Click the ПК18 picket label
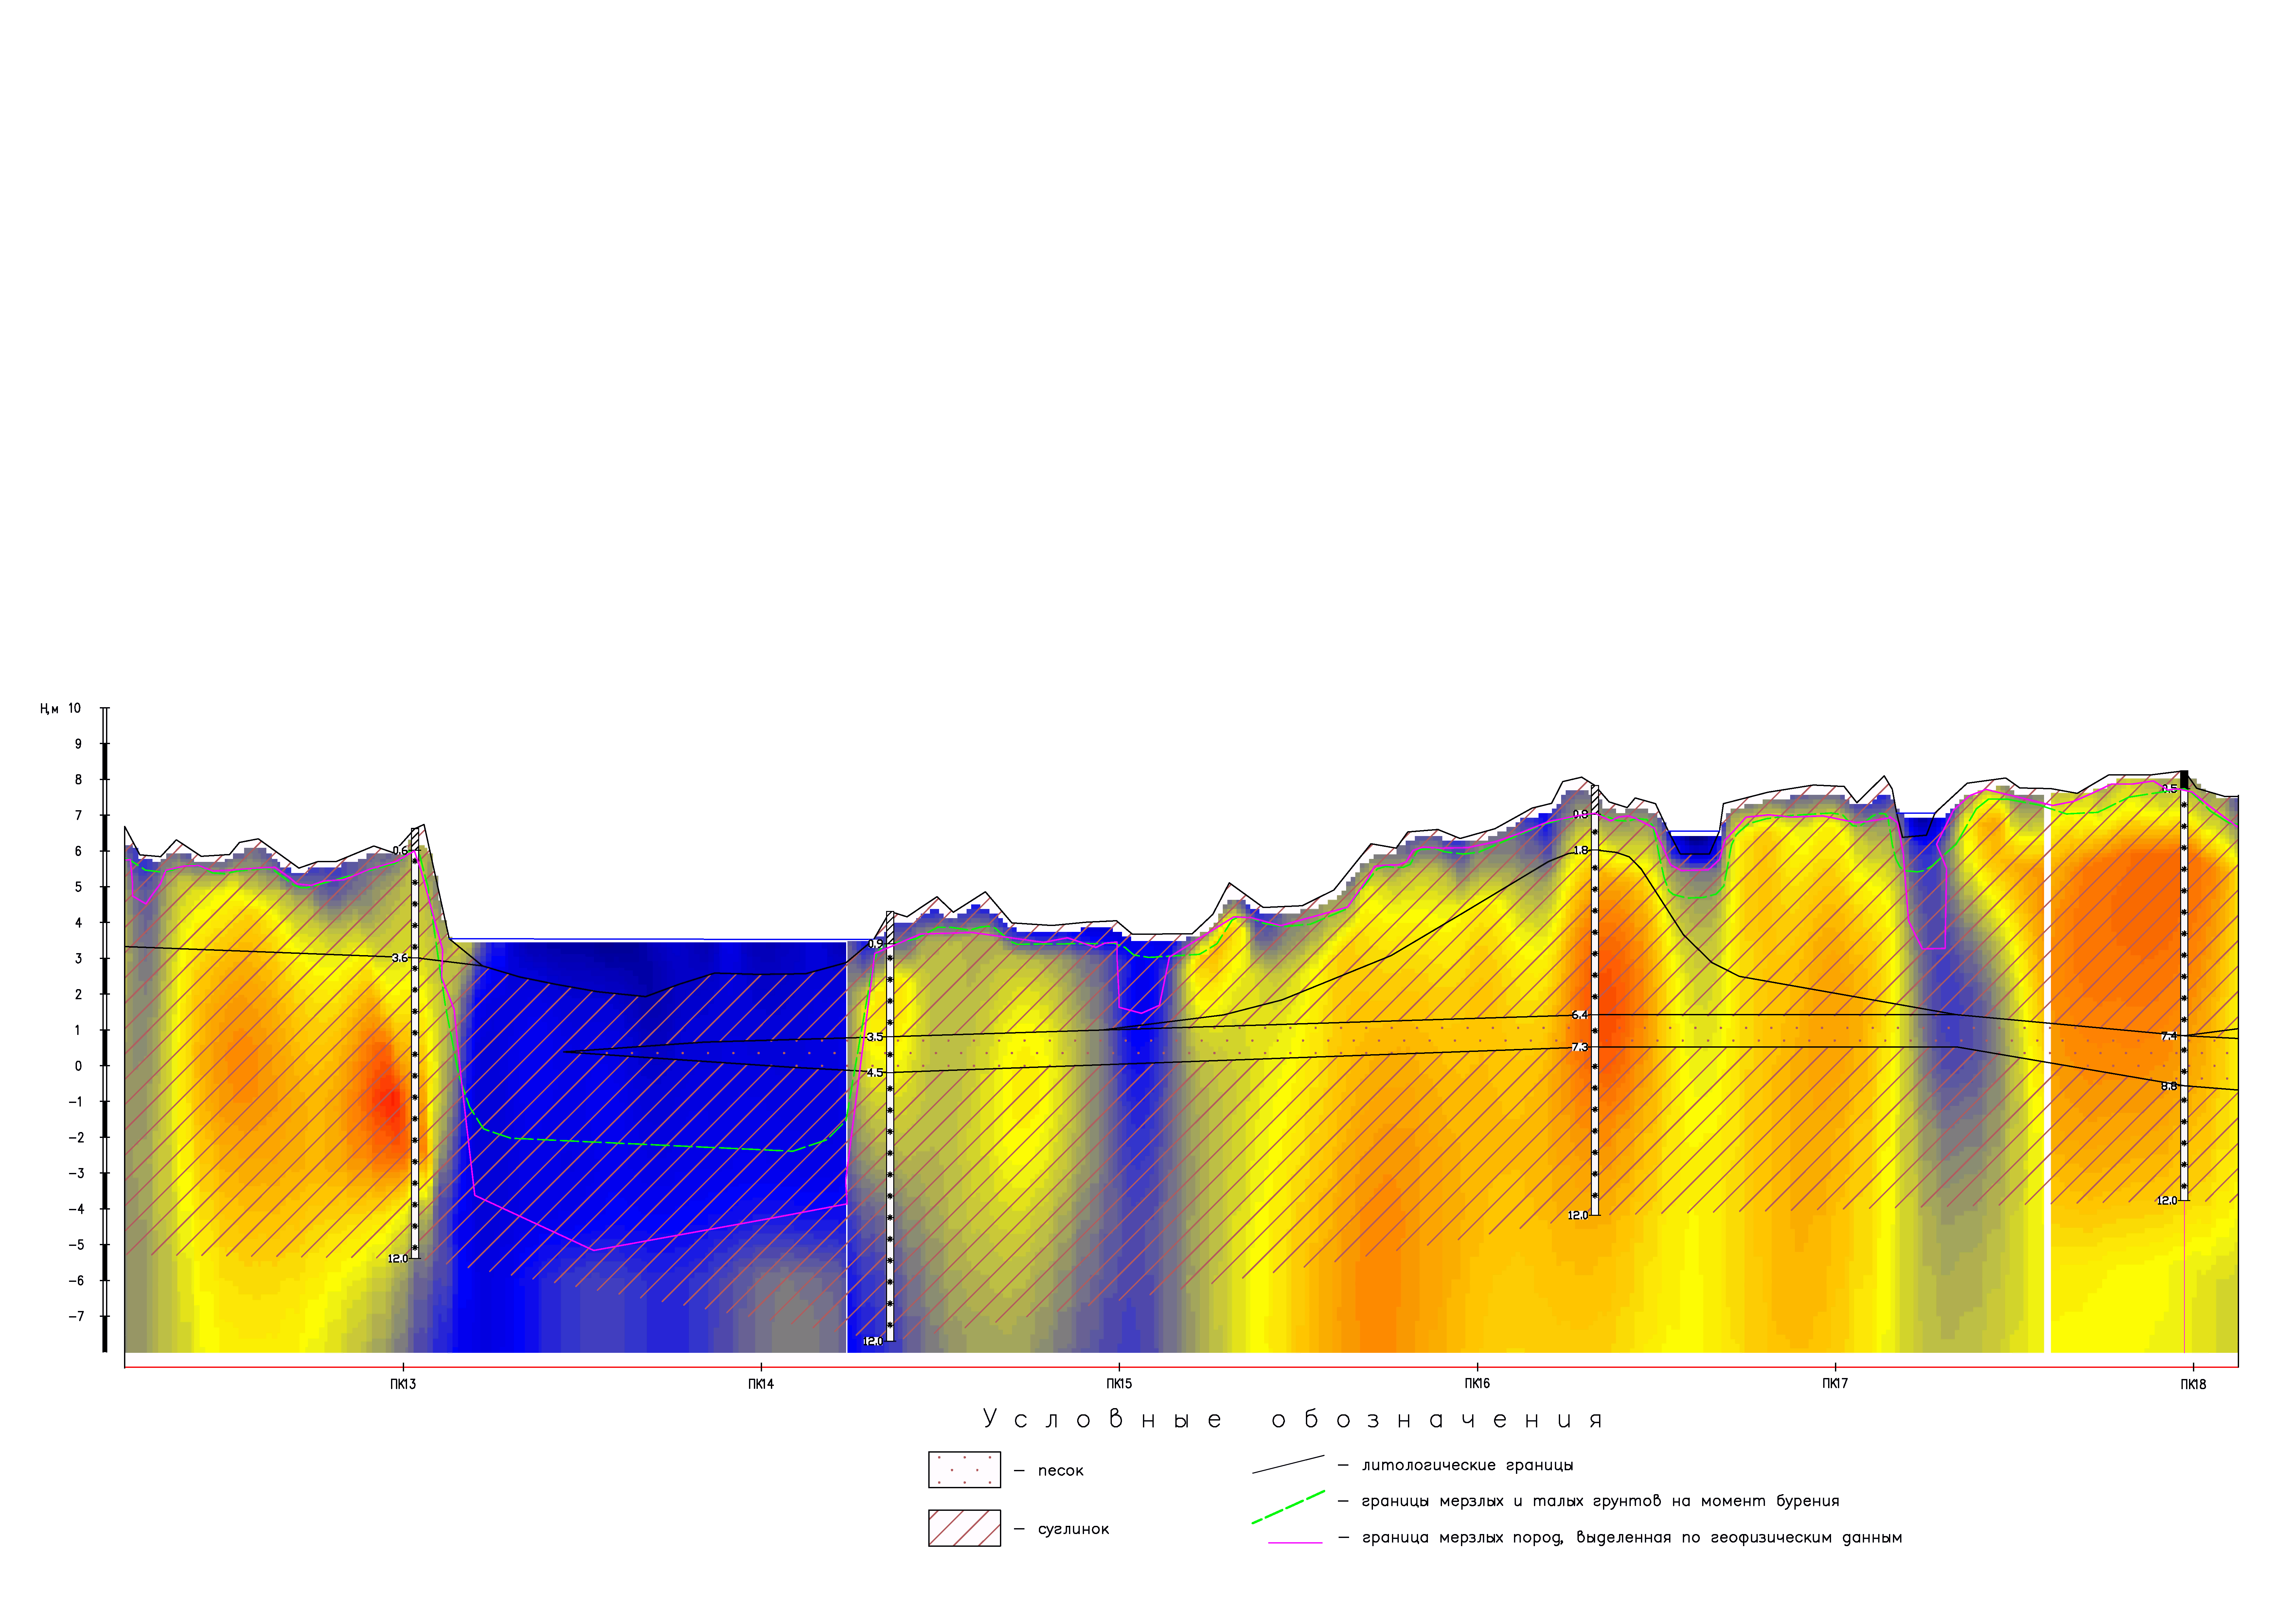The height and width of the screenshot is (1623, 2296). pos(2193,1384)
